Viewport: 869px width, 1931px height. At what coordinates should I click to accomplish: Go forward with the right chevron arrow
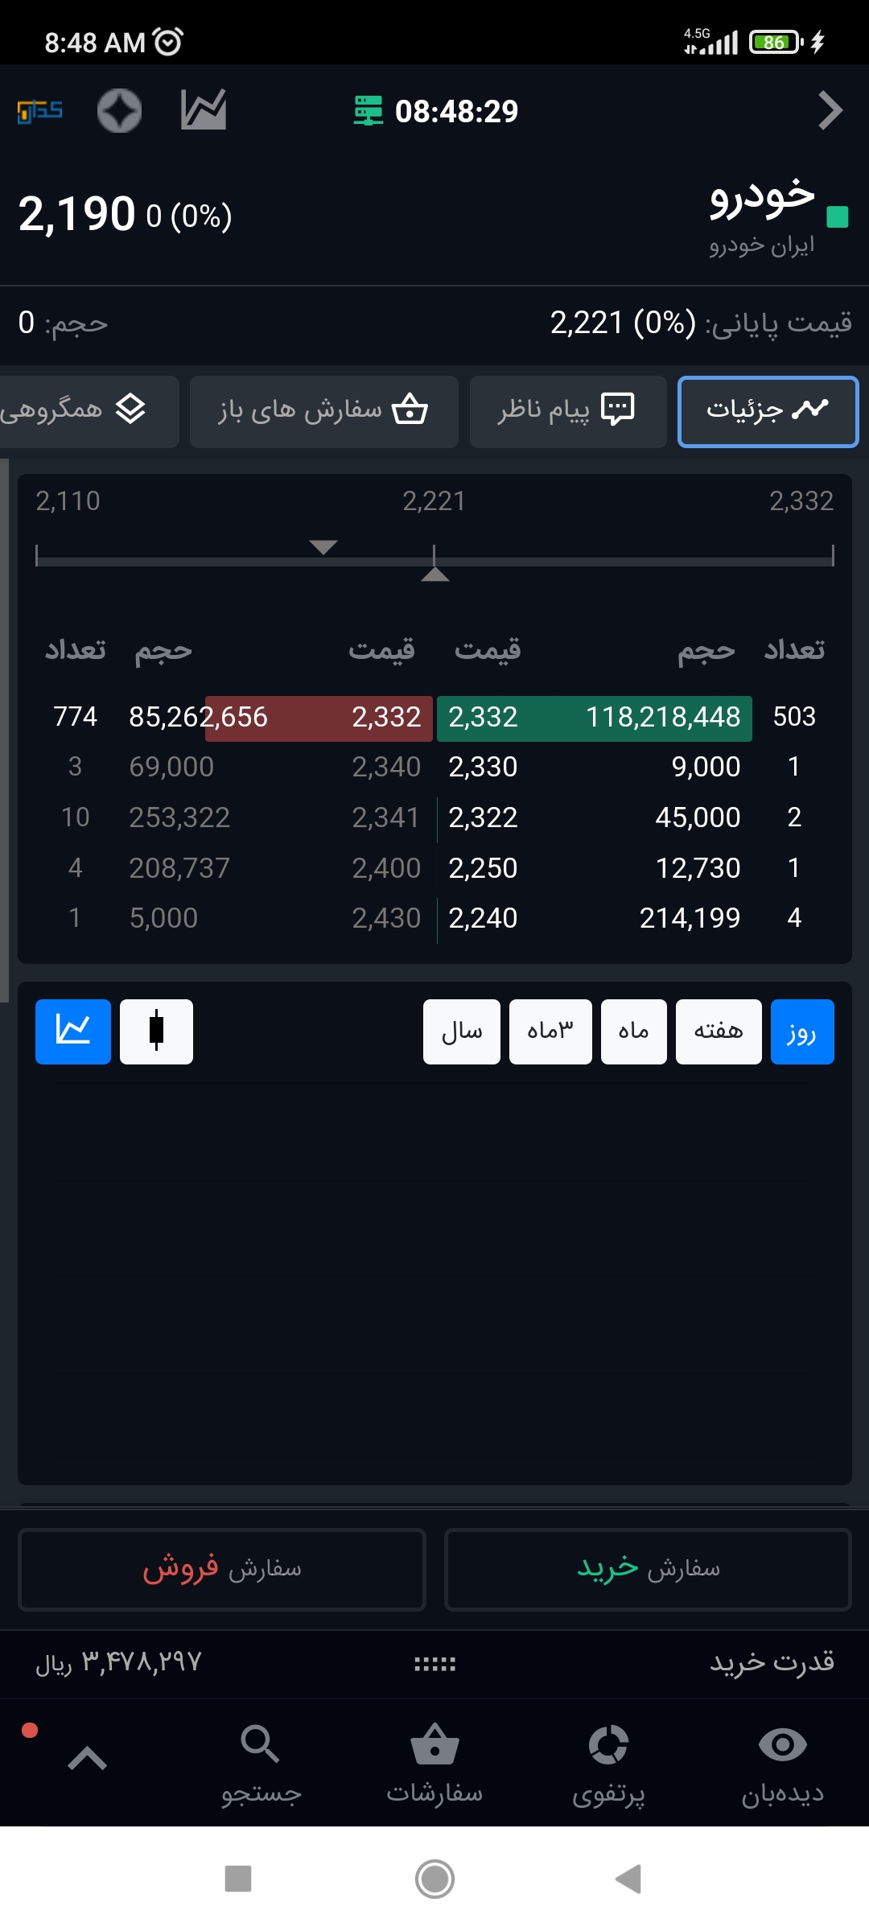(830, 111)
